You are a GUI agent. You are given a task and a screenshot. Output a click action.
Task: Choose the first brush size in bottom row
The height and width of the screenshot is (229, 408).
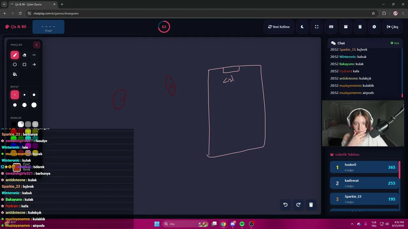coord(15,105)
